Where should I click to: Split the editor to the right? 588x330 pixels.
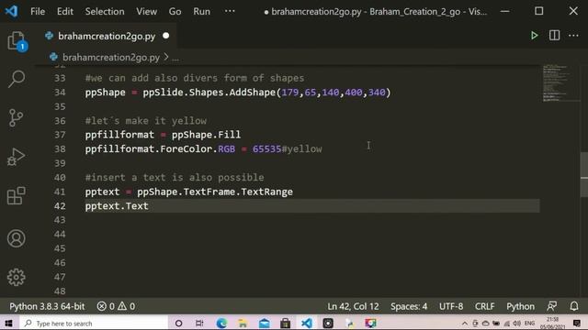pyautogui.click(x=554, y=36)
